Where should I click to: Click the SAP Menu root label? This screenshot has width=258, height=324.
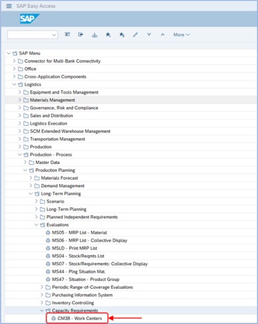click(30, 53)
